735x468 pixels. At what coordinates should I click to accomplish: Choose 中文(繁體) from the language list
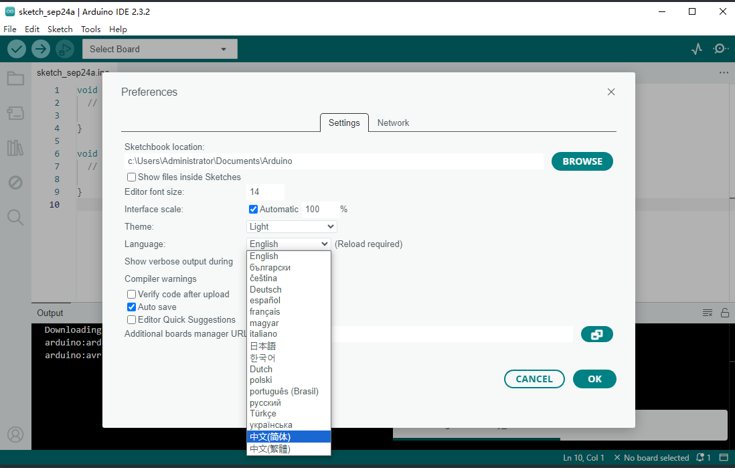click(289, 449)
